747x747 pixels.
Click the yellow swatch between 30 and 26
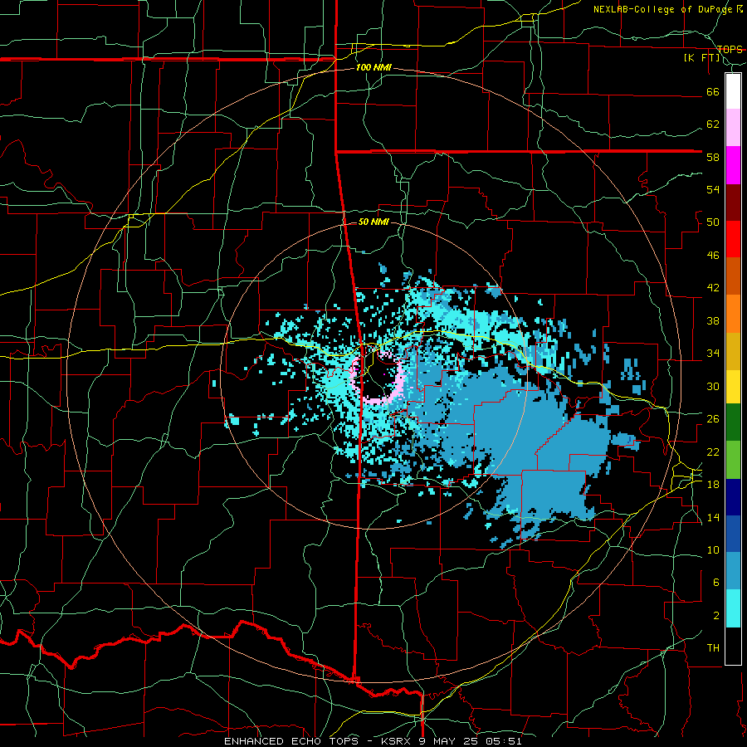point(733,386)
